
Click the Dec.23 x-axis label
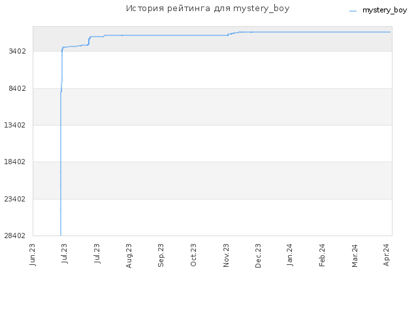(258, 256)
